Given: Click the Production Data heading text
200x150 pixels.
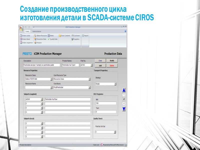Looking at the screenshot, I should coord(113,54).
